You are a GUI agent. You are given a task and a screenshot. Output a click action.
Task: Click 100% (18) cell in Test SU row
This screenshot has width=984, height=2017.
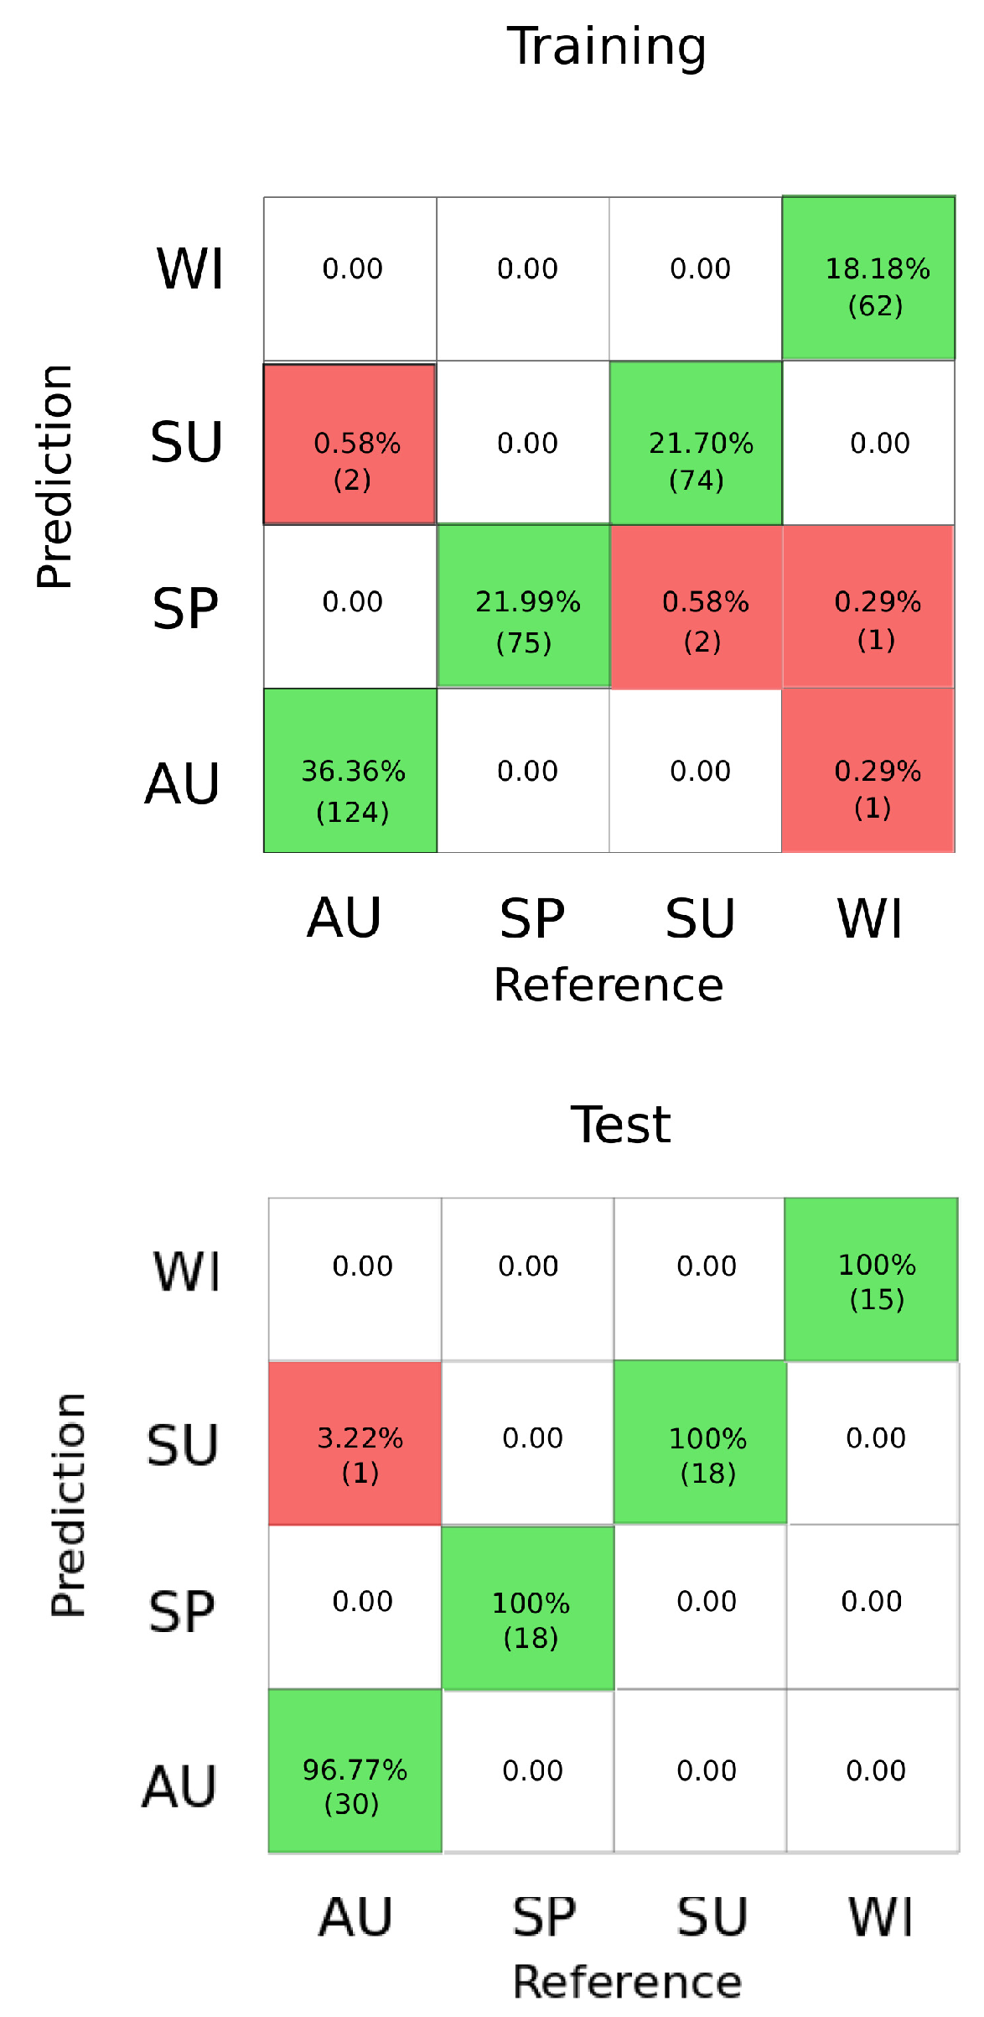(x=701, y=1443)
